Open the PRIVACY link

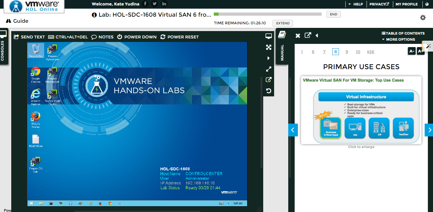[379, 4]
